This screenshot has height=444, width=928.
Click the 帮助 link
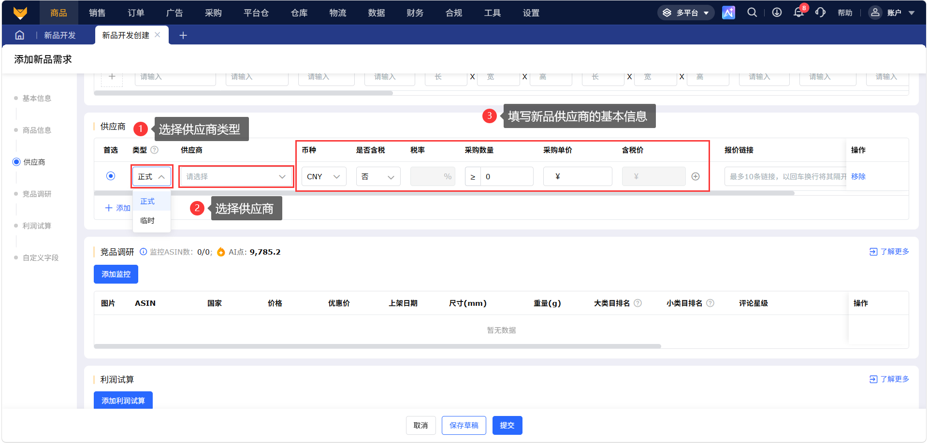(845, 13)
